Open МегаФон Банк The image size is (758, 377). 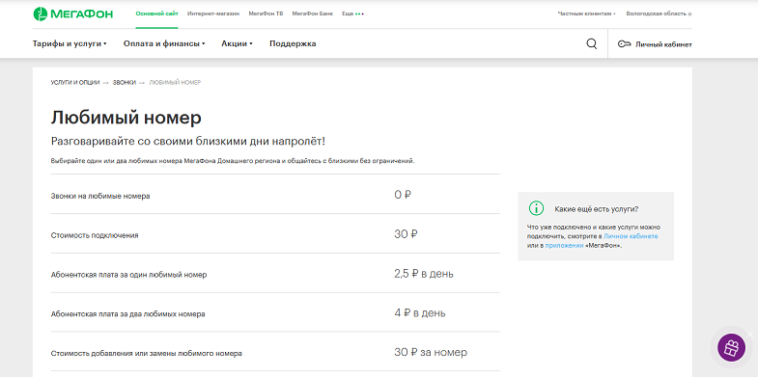coord(312,14)
